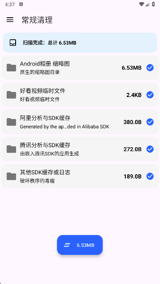The image size is (160, 284).
Task: Uncheck 好看视频临时文件 checkbox
Action: (x=150, y=95)
